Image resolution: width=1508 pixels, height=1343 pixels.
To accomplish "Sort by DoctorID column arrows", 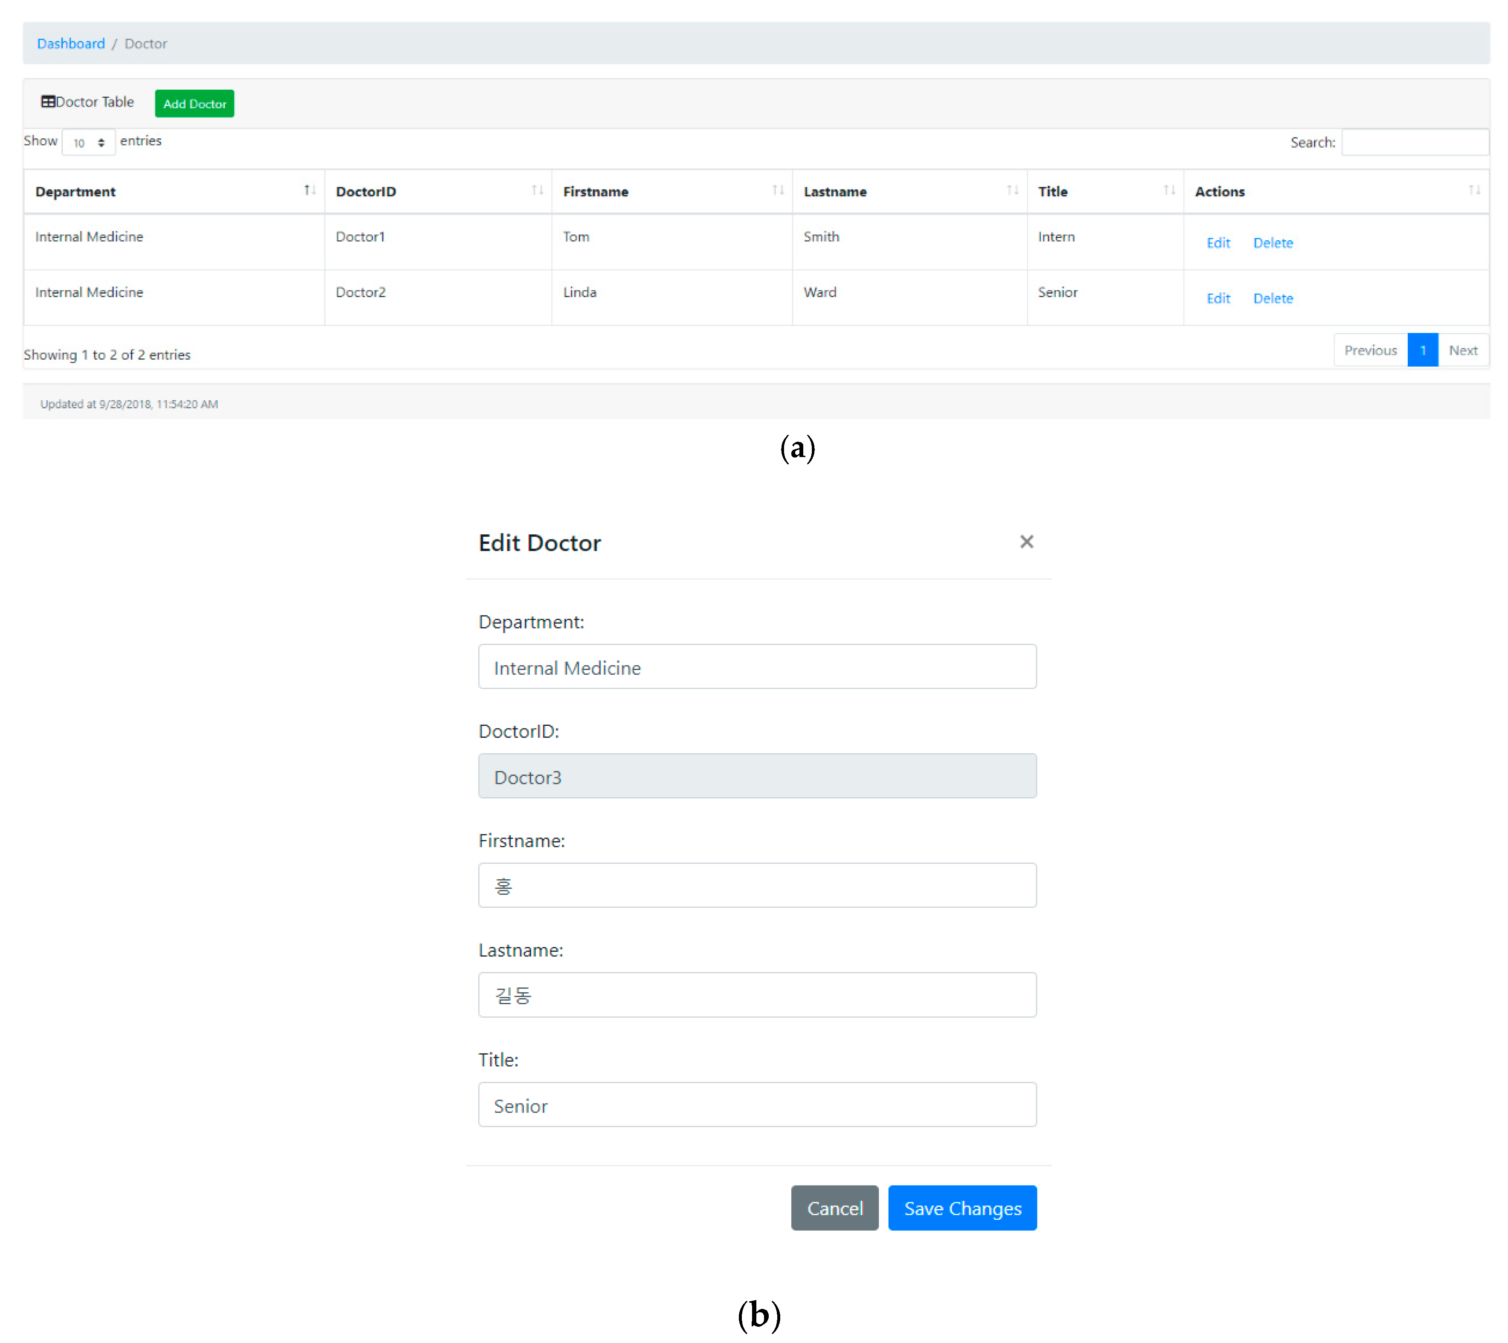I will pyautogui.click(x=537, y=191).
